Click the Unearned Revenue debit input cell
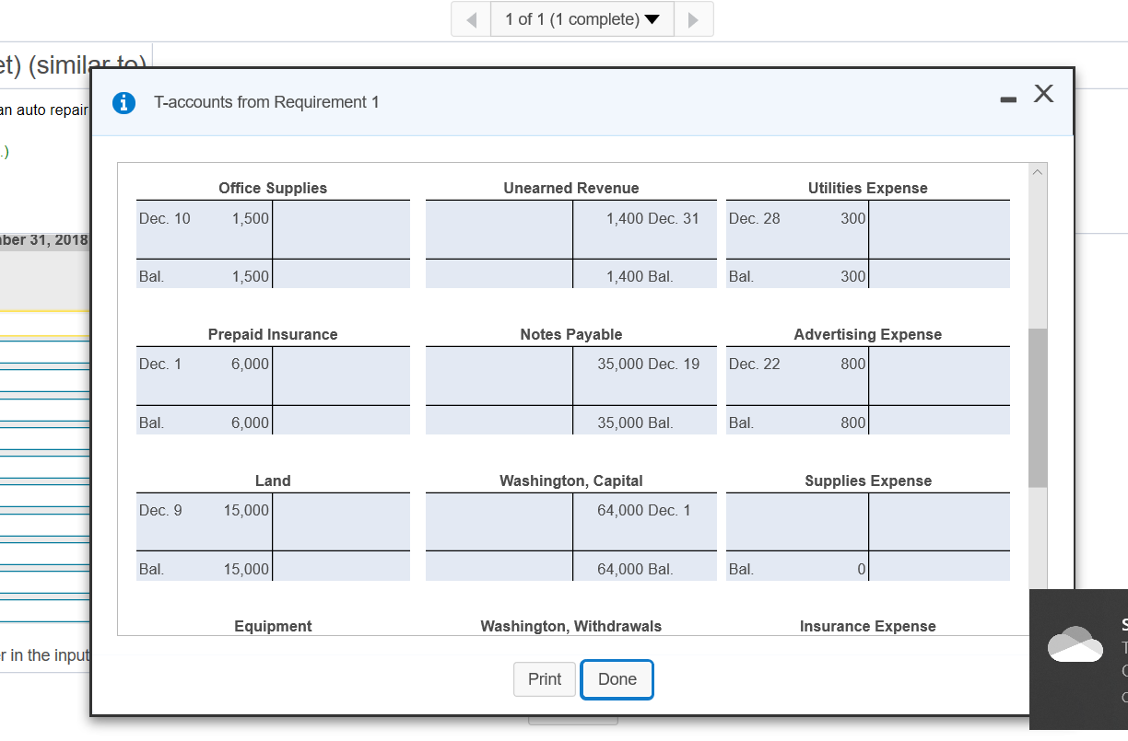The height and width of the screenshot is (741, 1128). [x=498, y=230]
